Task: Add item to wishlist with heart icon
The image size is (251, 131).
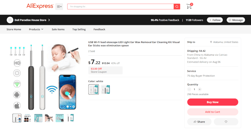Action: (226, 122)
